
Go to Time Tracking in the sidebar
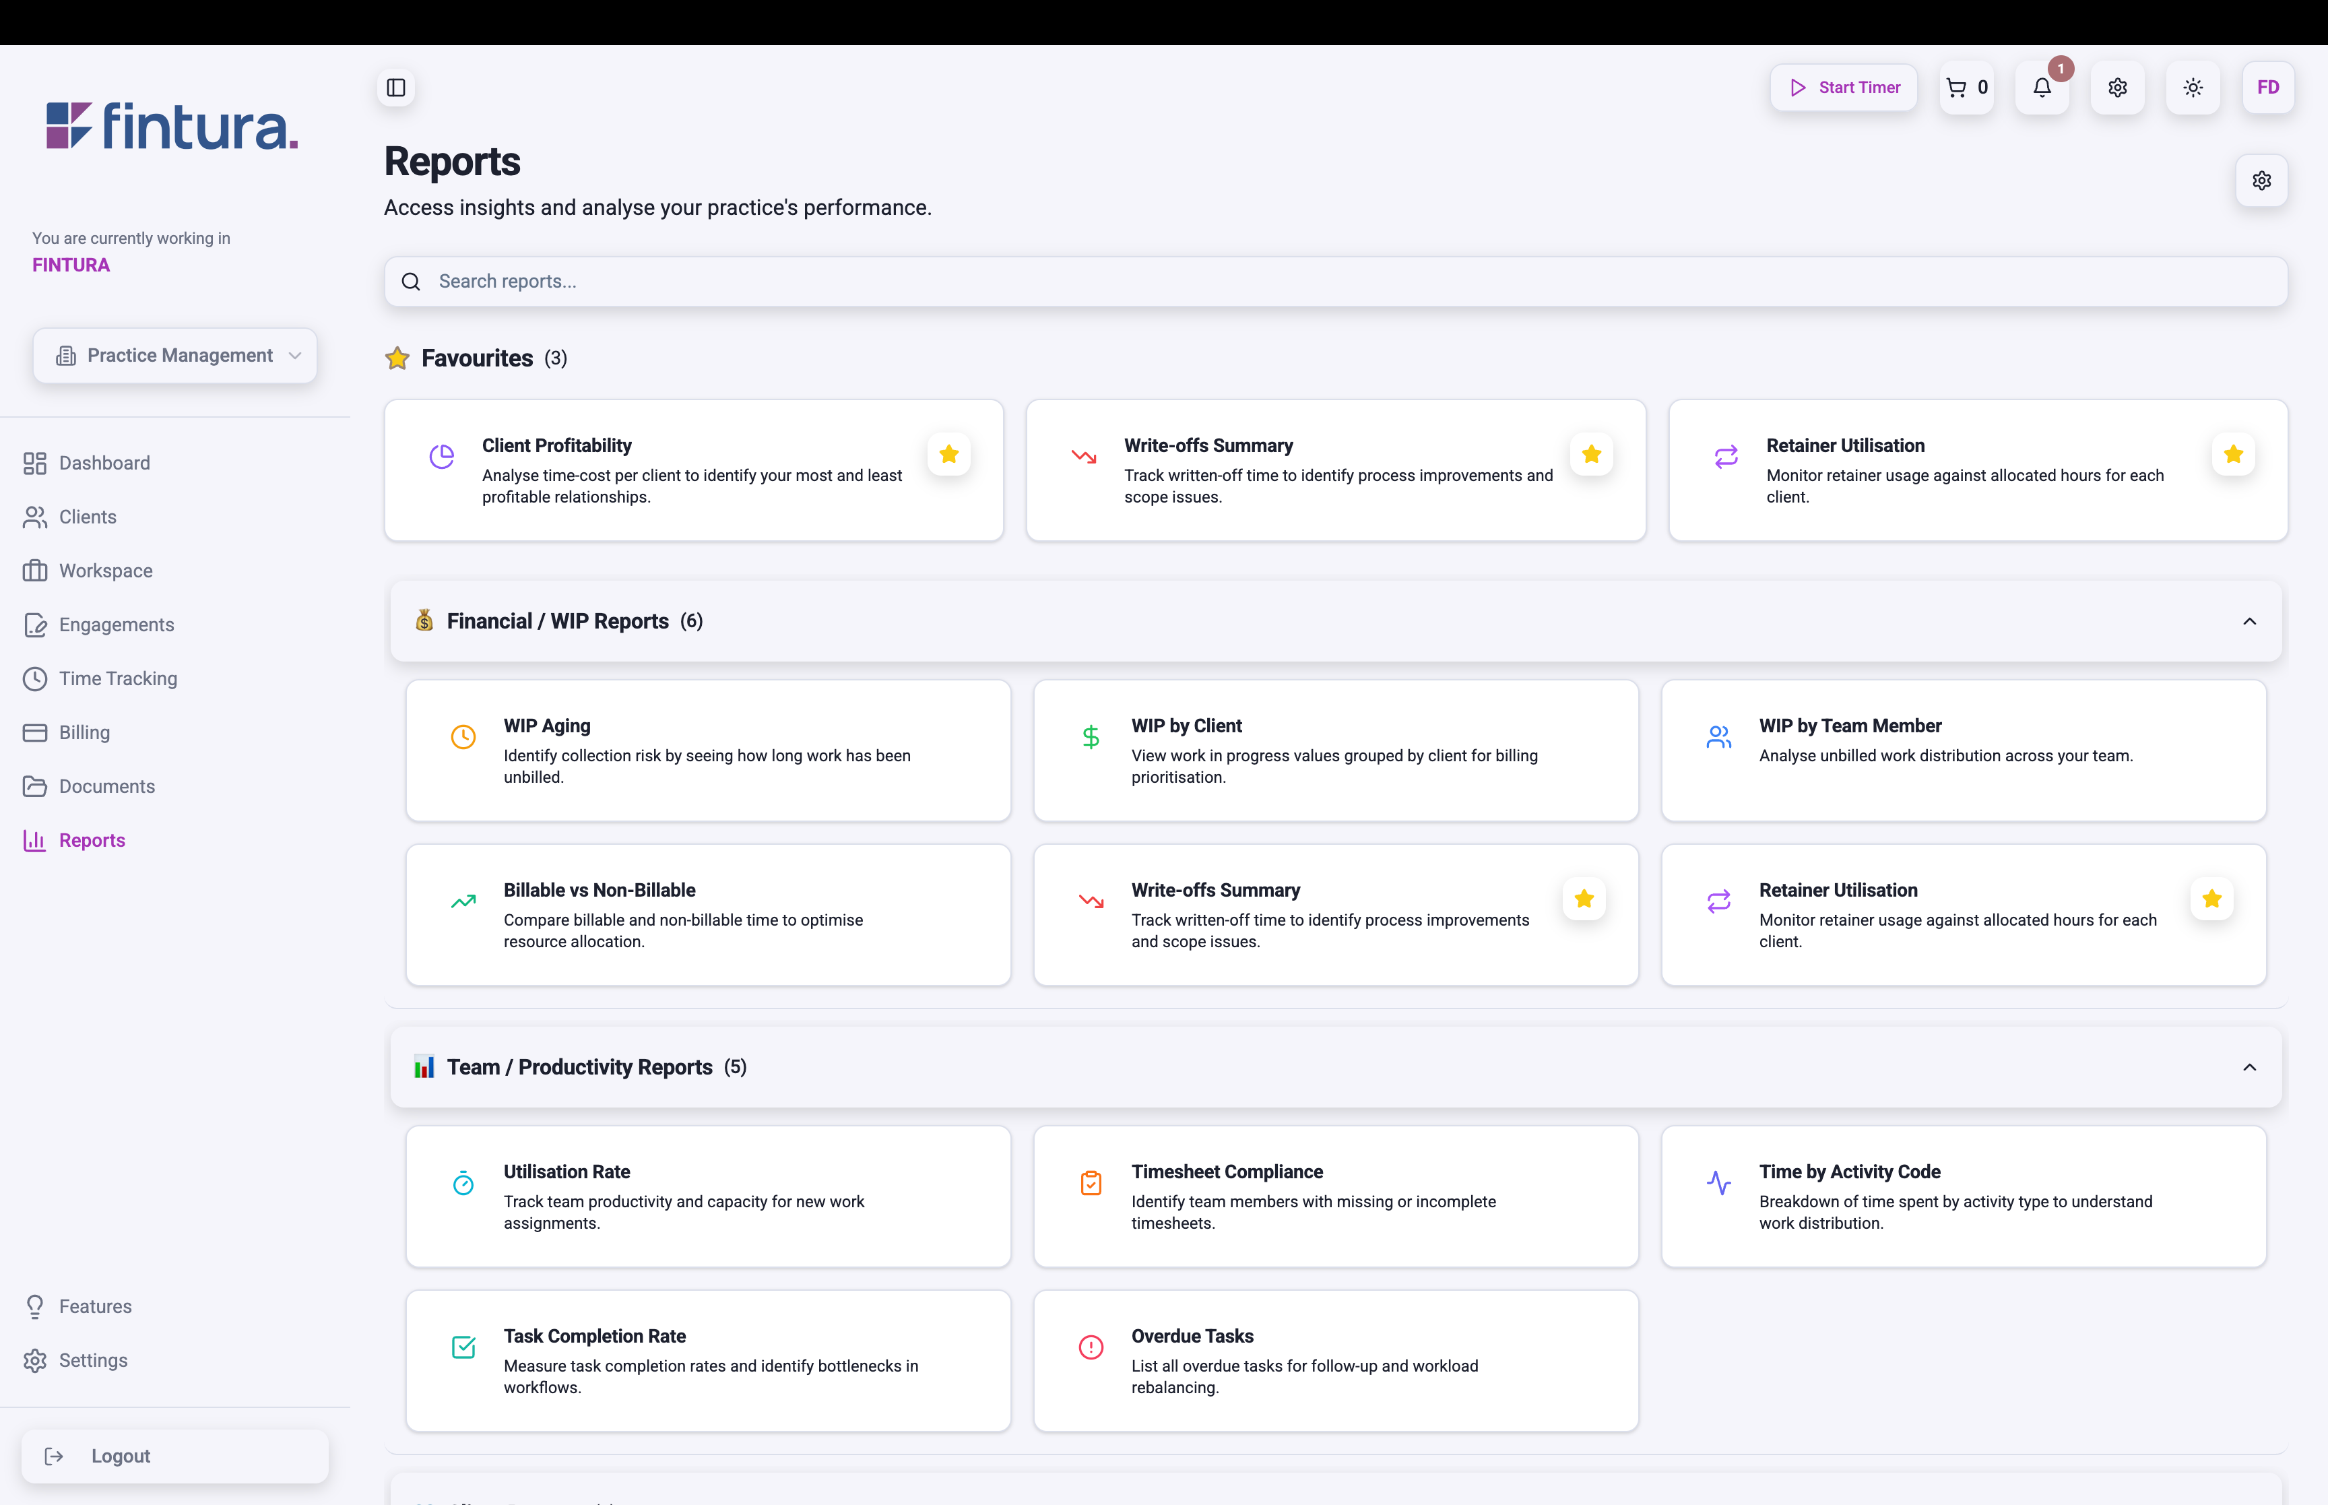point(117,678)
